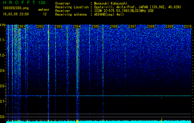This screenshot has width=194, height=123.
Task: Click the date stamp 10.03.09 23:00
Action: [x=16, y=14]
